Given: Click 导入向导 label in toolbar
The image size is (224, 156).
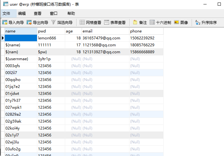Looking at the screenshot, I should pos(16,22).
